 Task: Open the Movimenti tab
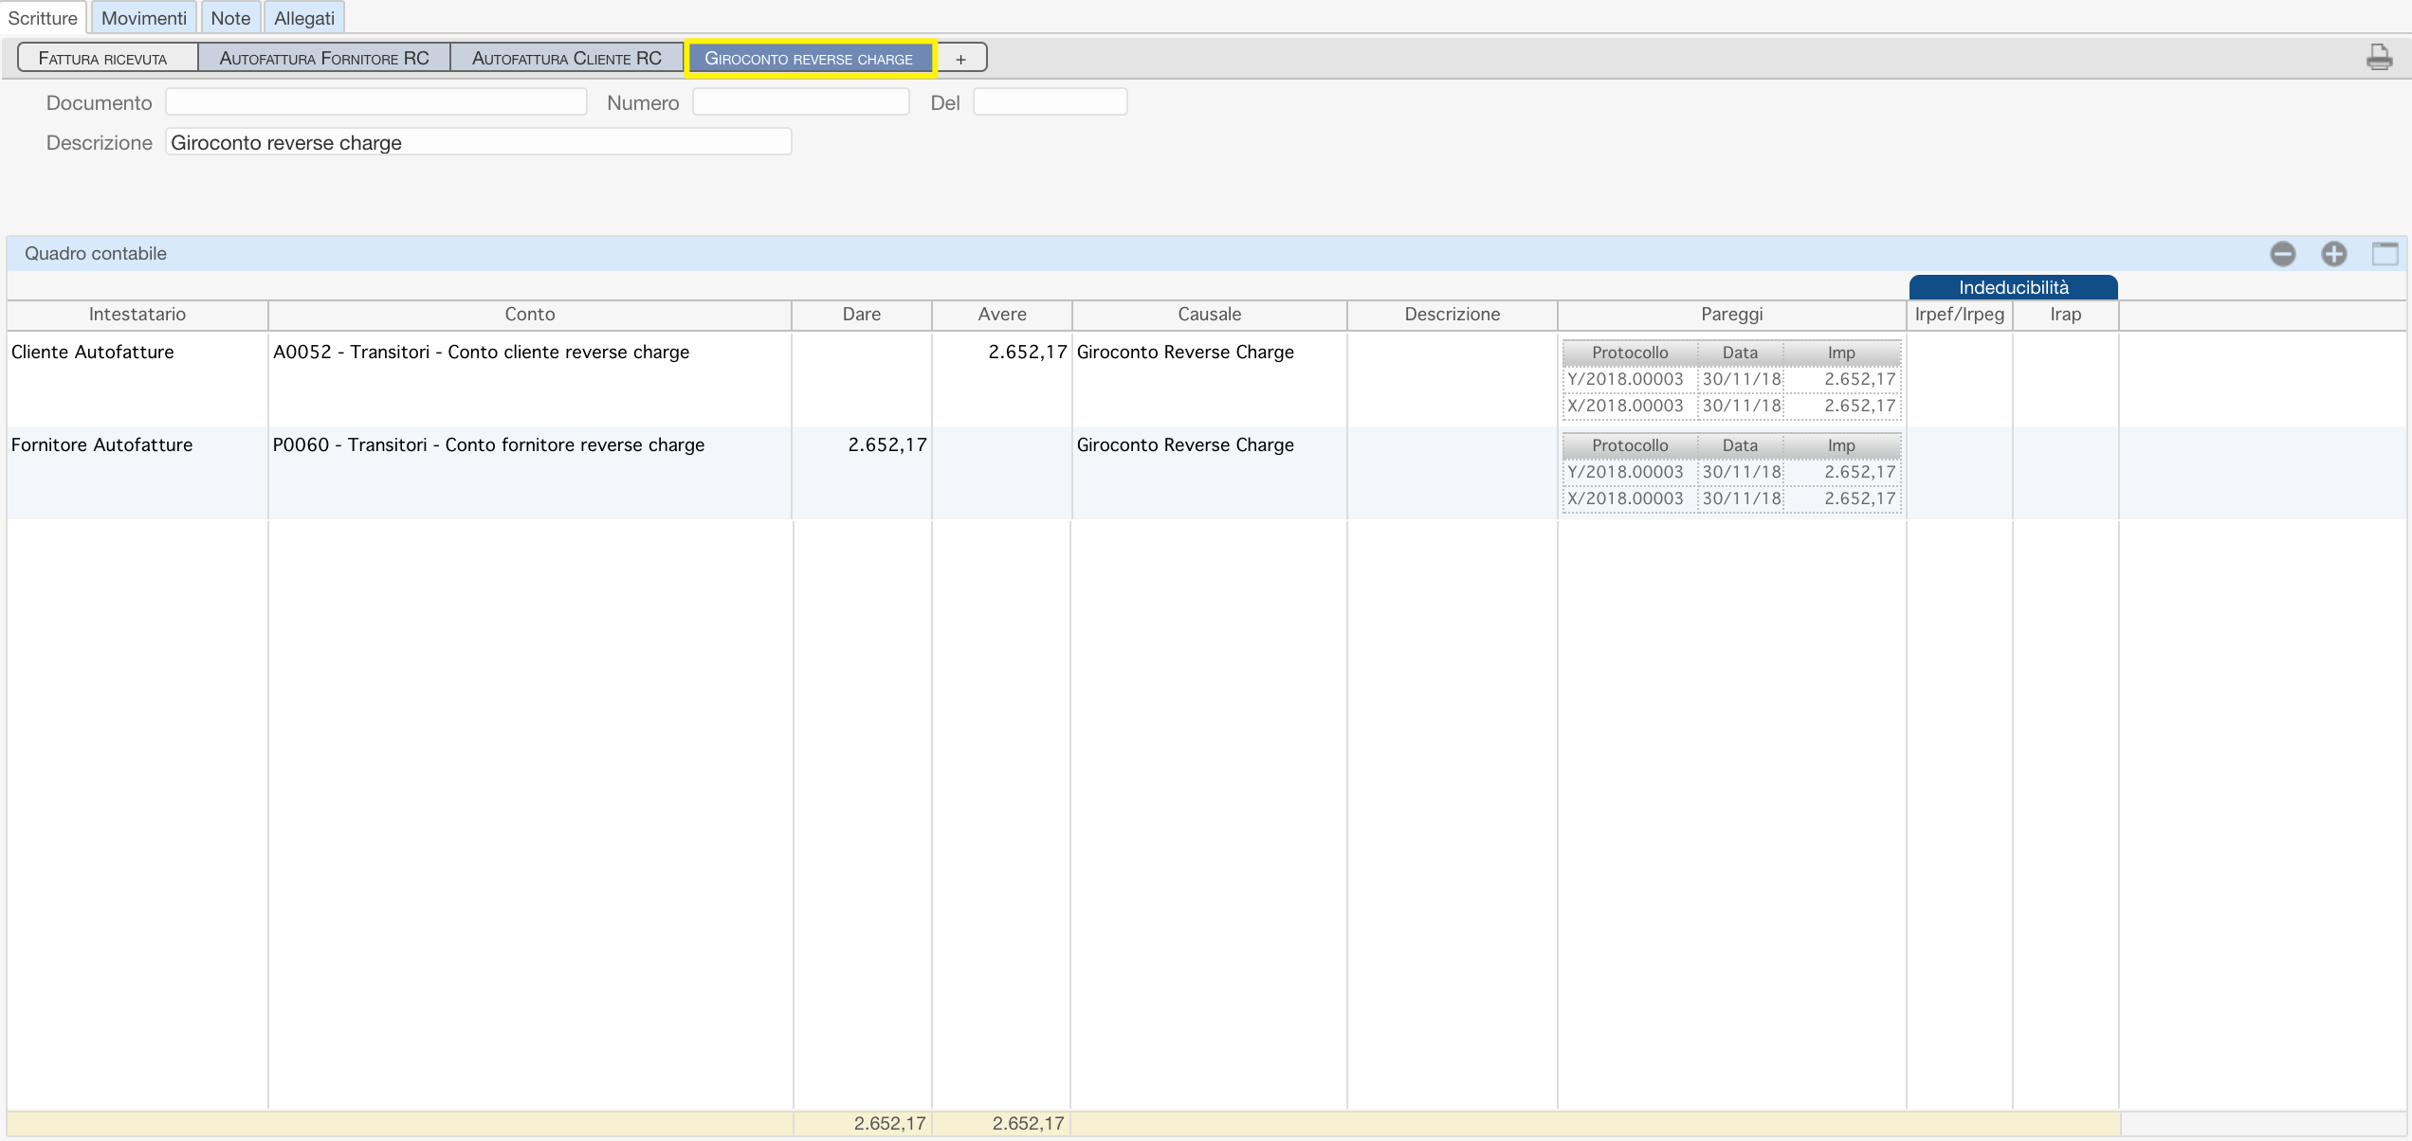pos(144,18)
